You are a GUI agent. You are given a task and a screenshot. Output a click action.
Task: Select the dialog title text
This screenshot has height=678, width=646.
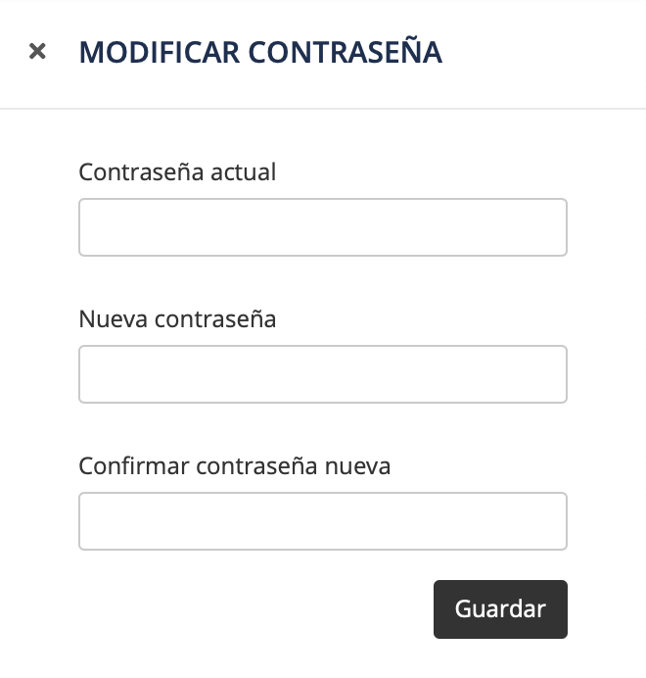coord(260,52)
